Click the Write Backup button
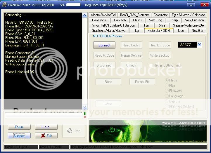211x153 pixels. tap(160, 55)
